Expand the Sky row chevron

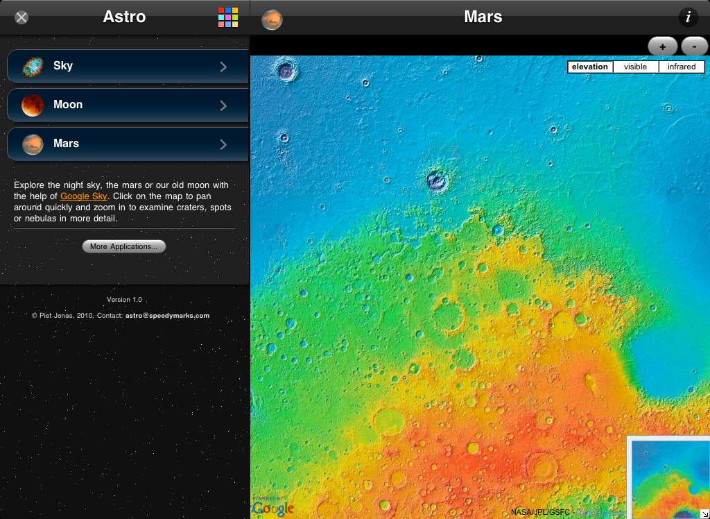click(223, 67)
